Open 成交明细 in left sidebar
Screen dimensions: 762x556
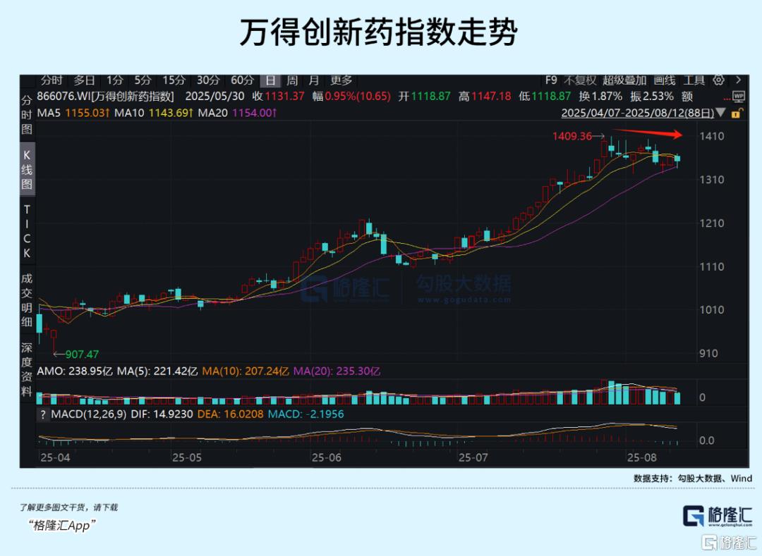pyautogui.click(x=27, y=299)
